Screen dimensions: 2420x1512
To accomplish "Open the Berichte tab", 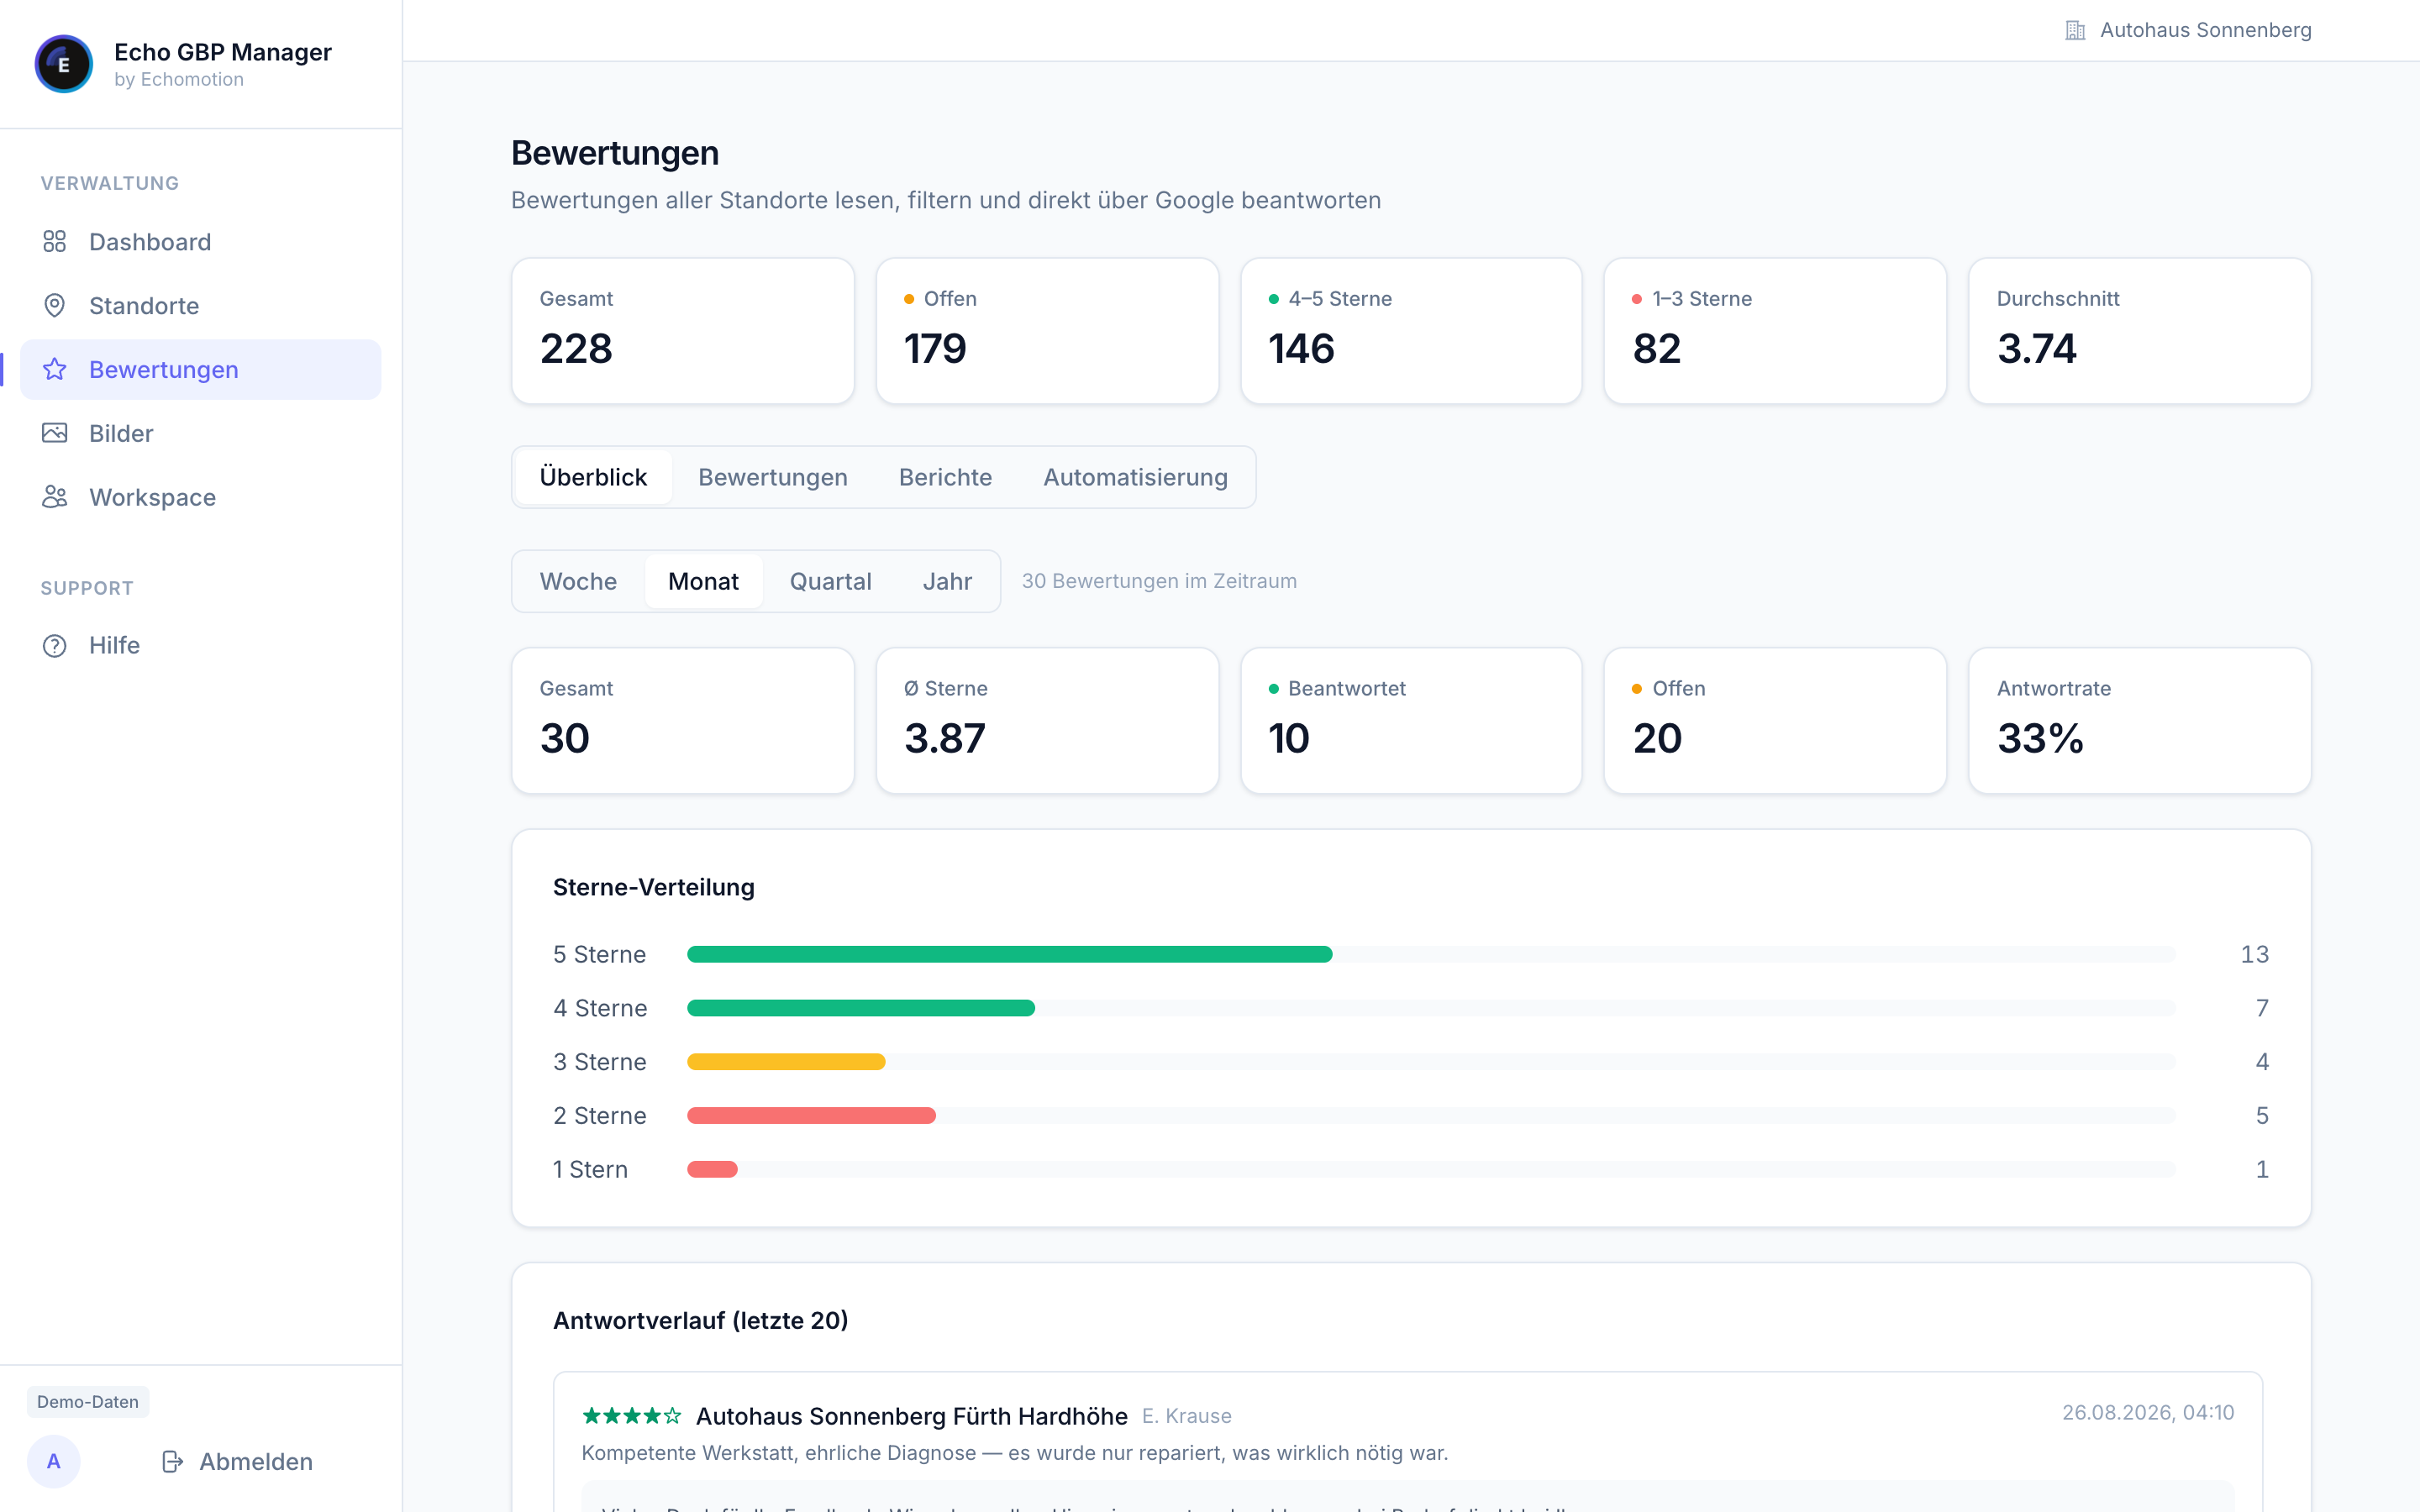I will tap(945, 477).
